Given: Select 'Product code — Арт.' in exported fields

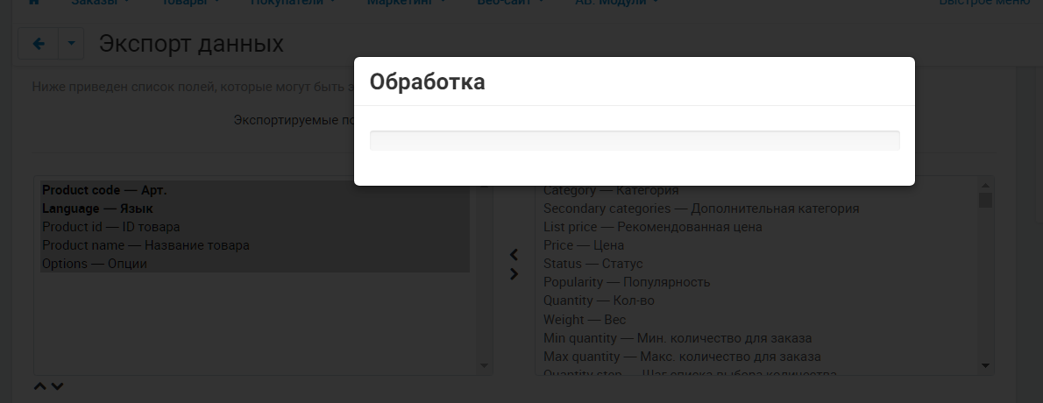Looking at the screenshot, I should 255,190.
